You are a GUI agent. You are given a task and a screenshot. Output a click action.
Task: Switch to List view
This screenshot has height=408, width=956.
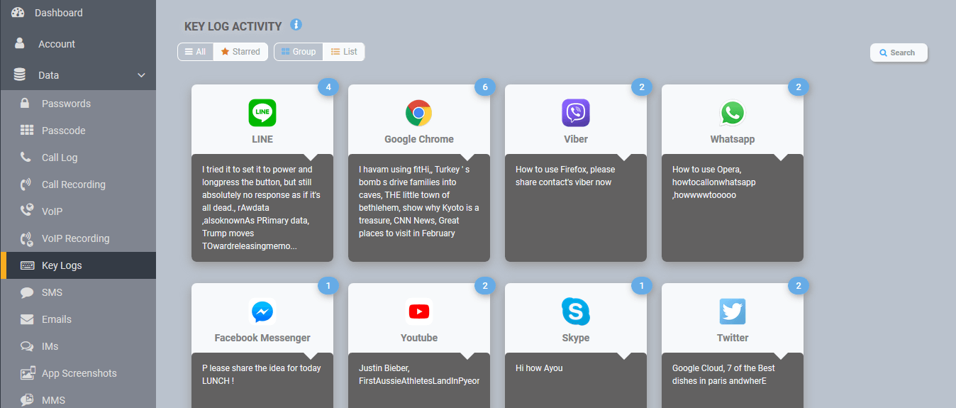[x=344, y=52]
